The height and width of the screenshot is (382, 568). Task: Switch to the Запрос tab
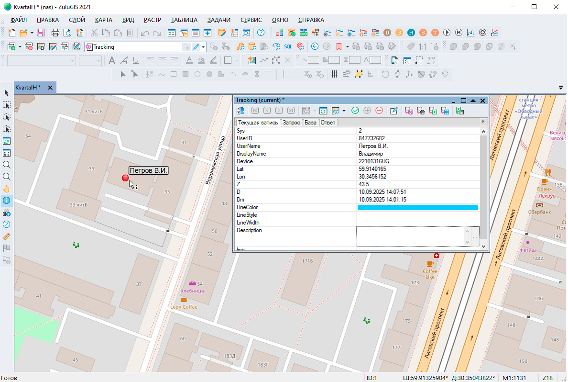point(292,123)
